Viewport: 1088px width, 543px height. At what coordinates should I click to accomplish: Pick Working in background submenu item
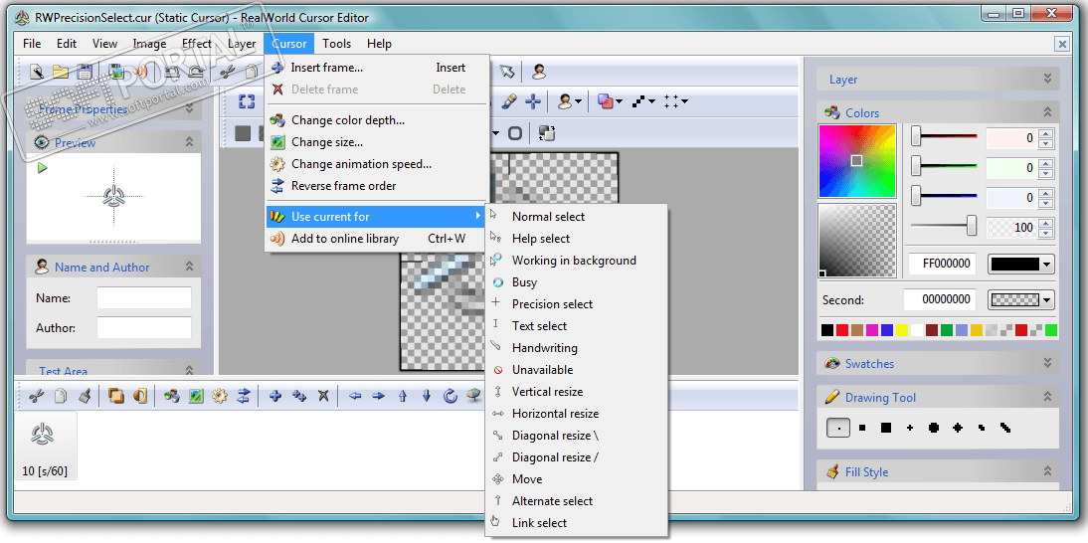[577, 260]
